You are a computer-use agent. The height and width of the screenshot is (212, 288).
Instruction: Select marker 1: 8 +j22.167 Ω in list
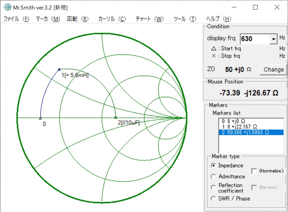[x=239, y=126]
